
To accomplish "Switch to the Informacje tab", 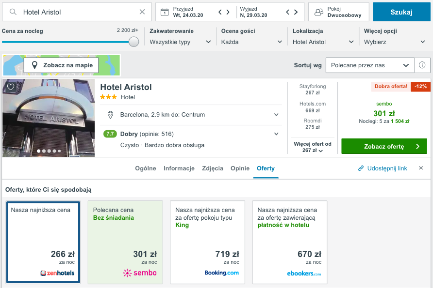I will pyautogui.click(x=179, y=168).
